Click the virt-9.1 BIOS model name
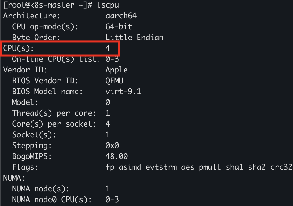Image resolution: width=293 pixels, height=206 pixels. click(123, 92)
